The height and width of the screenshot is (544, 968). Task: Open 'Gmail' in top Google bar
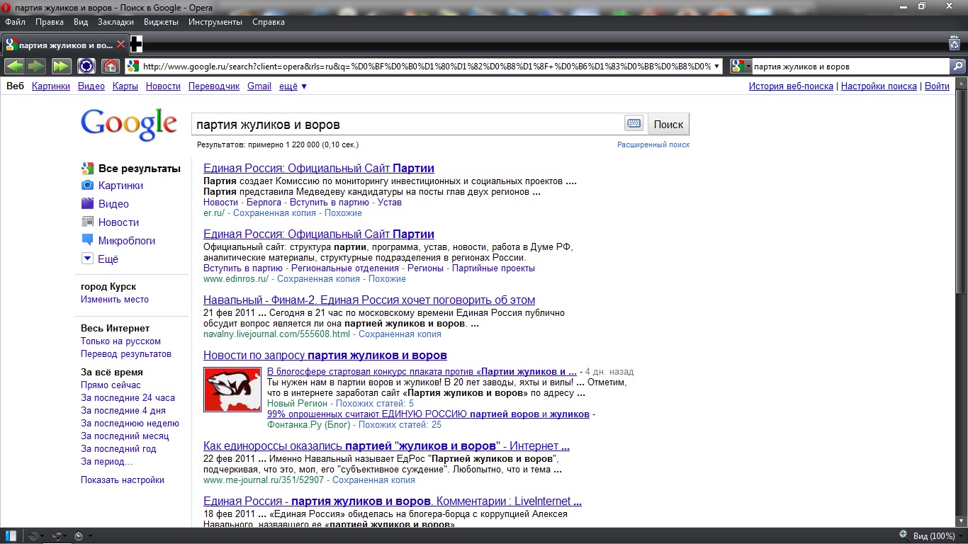(259, 86)
